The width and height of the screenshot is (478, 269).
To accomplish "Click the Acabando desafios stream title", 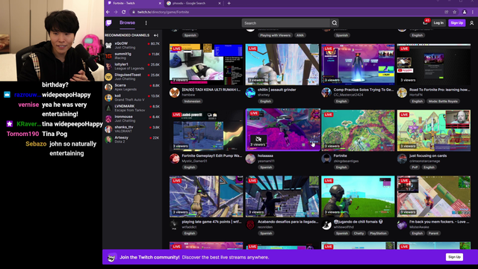I will tap(288, 222).
